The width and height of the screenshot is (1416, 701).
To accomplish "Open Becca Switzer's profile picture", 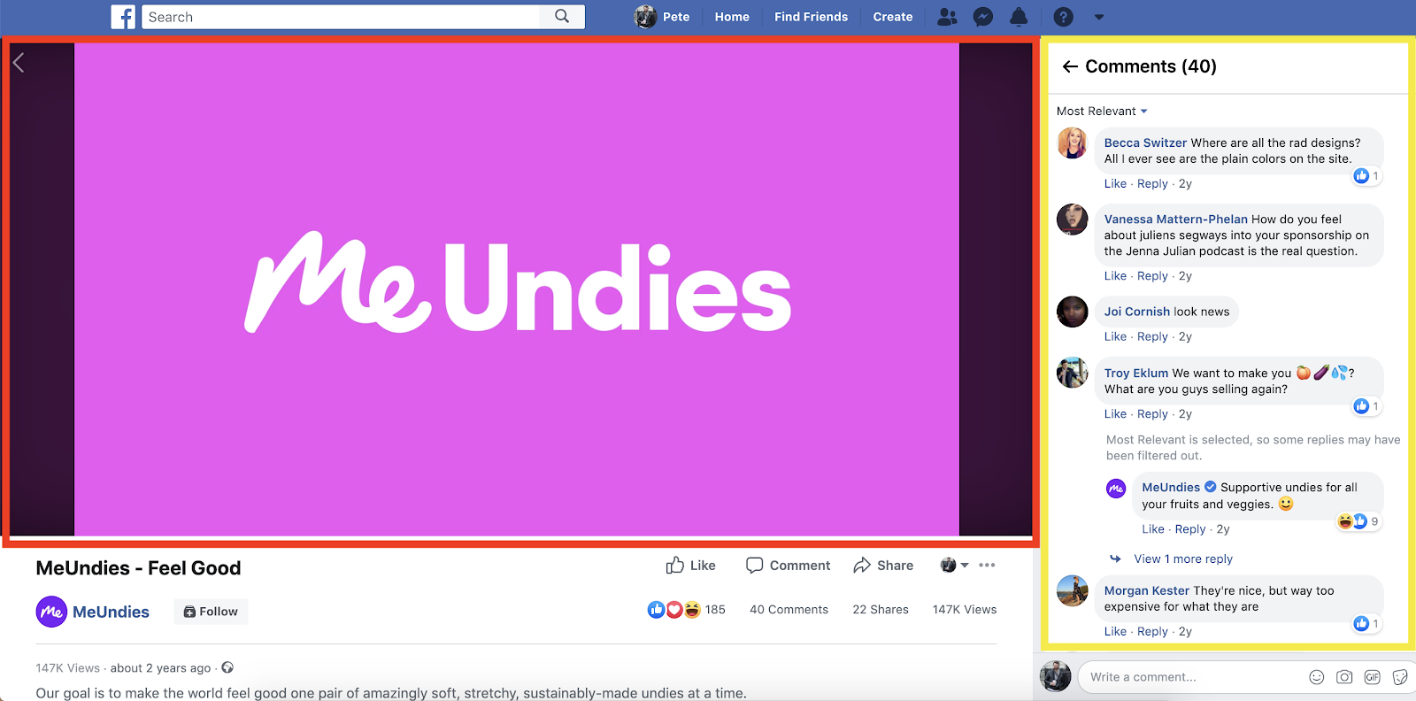I will 1073,143.
